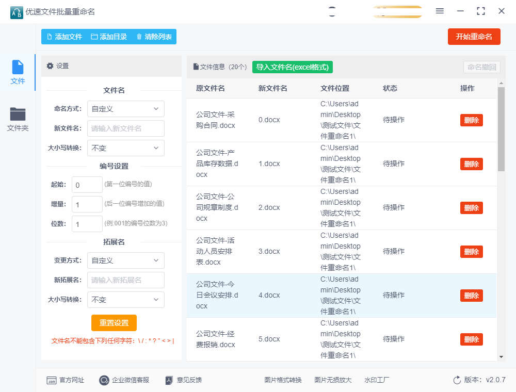Open 企业微信客服 link
The height and width of the screenshot is (392, 516).
pos(124,380)
